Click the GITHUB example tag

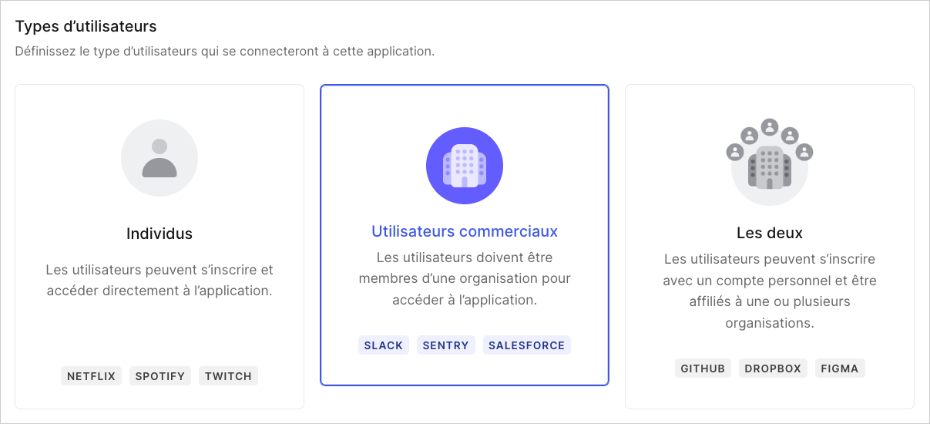[703, 368]
